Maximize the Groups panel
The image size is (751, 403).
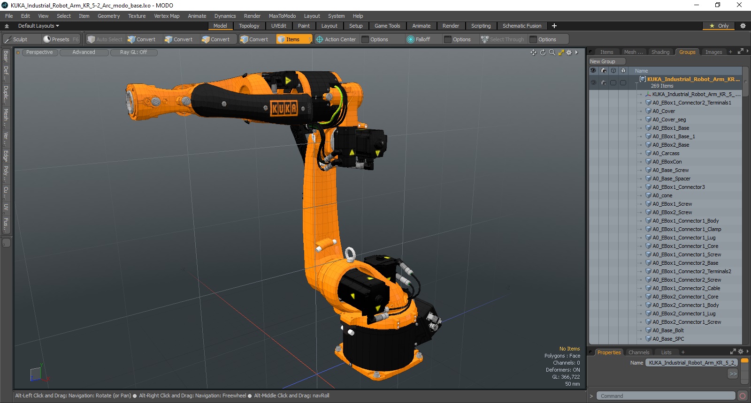coord(741,52)
